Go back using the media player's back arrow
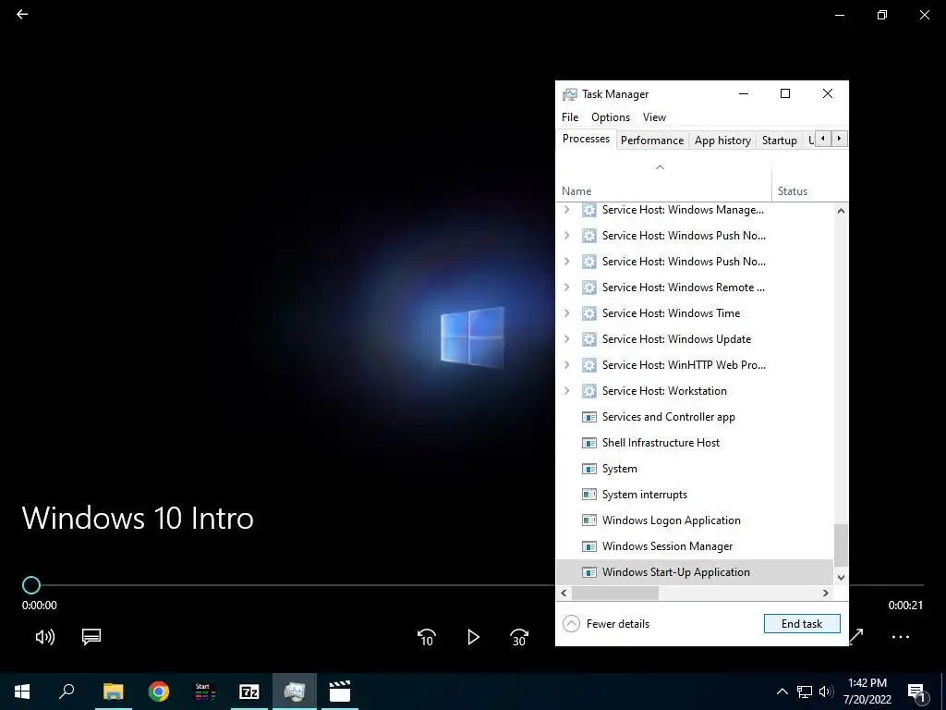The height and width of the screenshot is (710, 946). [x=22, y=14]
